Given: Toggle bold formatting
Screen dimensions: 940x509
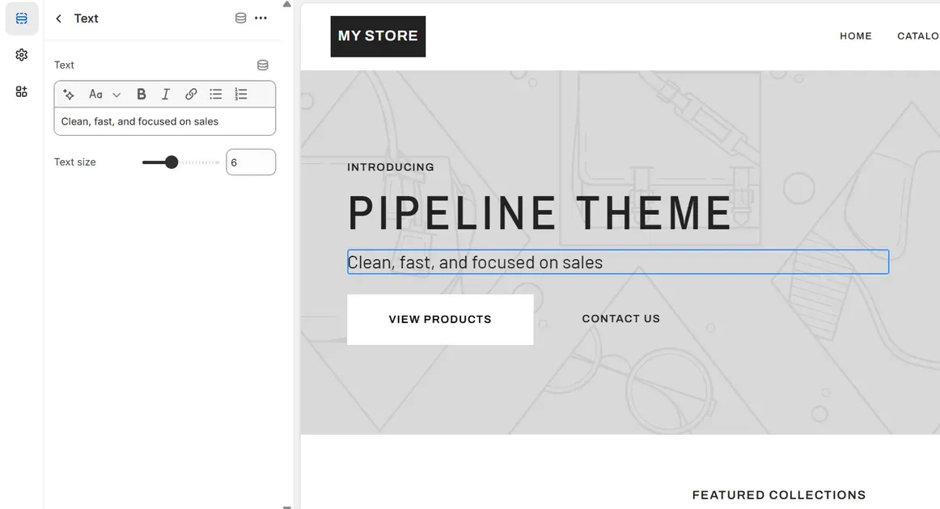Looking at the screenshot, I should 142,94.
